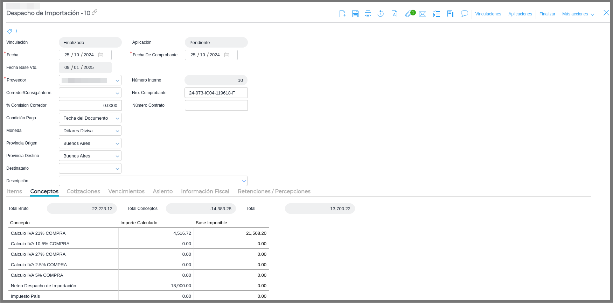Screen dimensions: 613x303
Task: Open the Información Fiscal tab
Action: [x=205, y=191]
